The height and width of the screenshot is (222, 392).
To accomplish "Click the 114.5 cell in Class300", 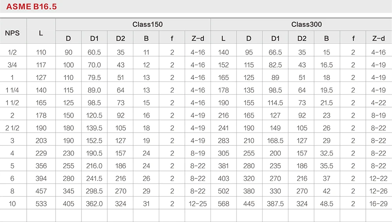I will pos(276,103).
